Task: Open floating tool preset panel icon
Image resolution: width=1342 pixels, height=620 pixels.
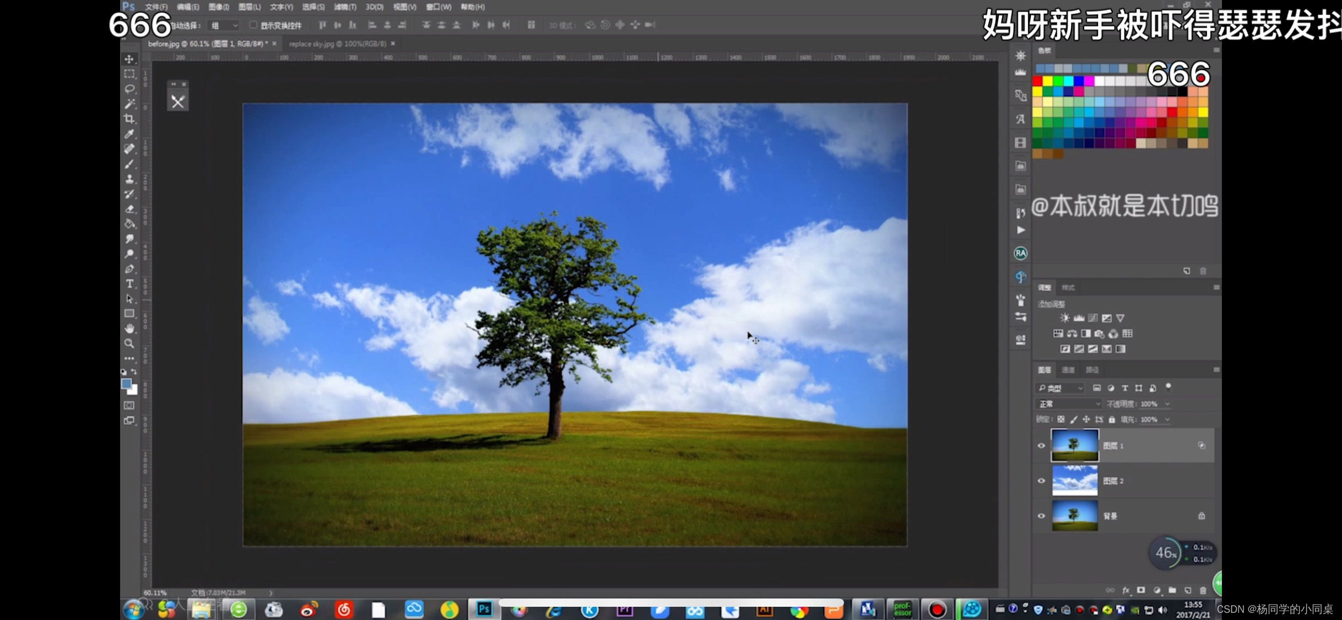Action: 178,102
